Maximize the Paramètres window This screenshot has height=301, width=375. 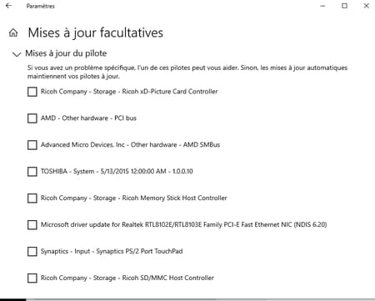pyautogui.click(x=344, y=6)
